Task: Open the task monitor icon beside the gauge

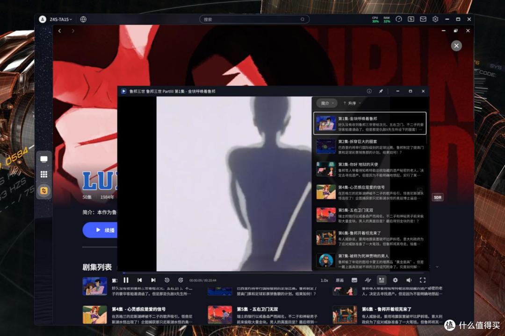Action: [x=411, y=19]
